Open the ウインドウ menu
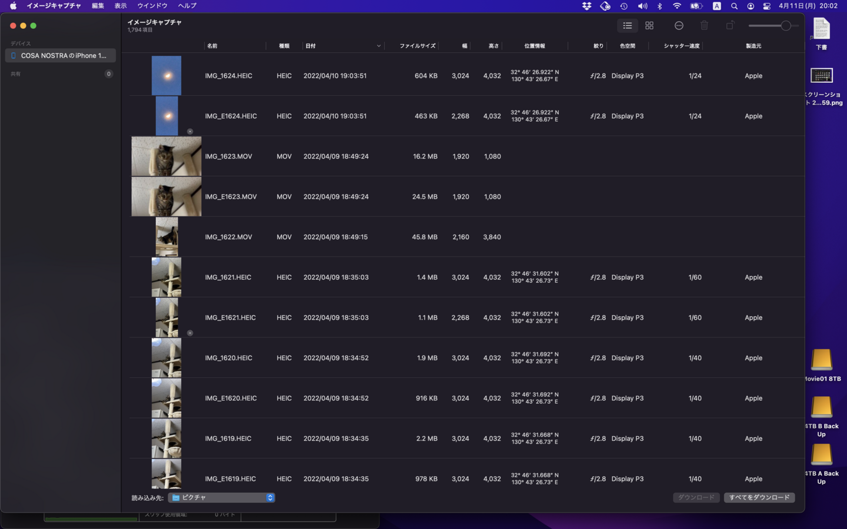The image size is (847, 529). [152, 6]
